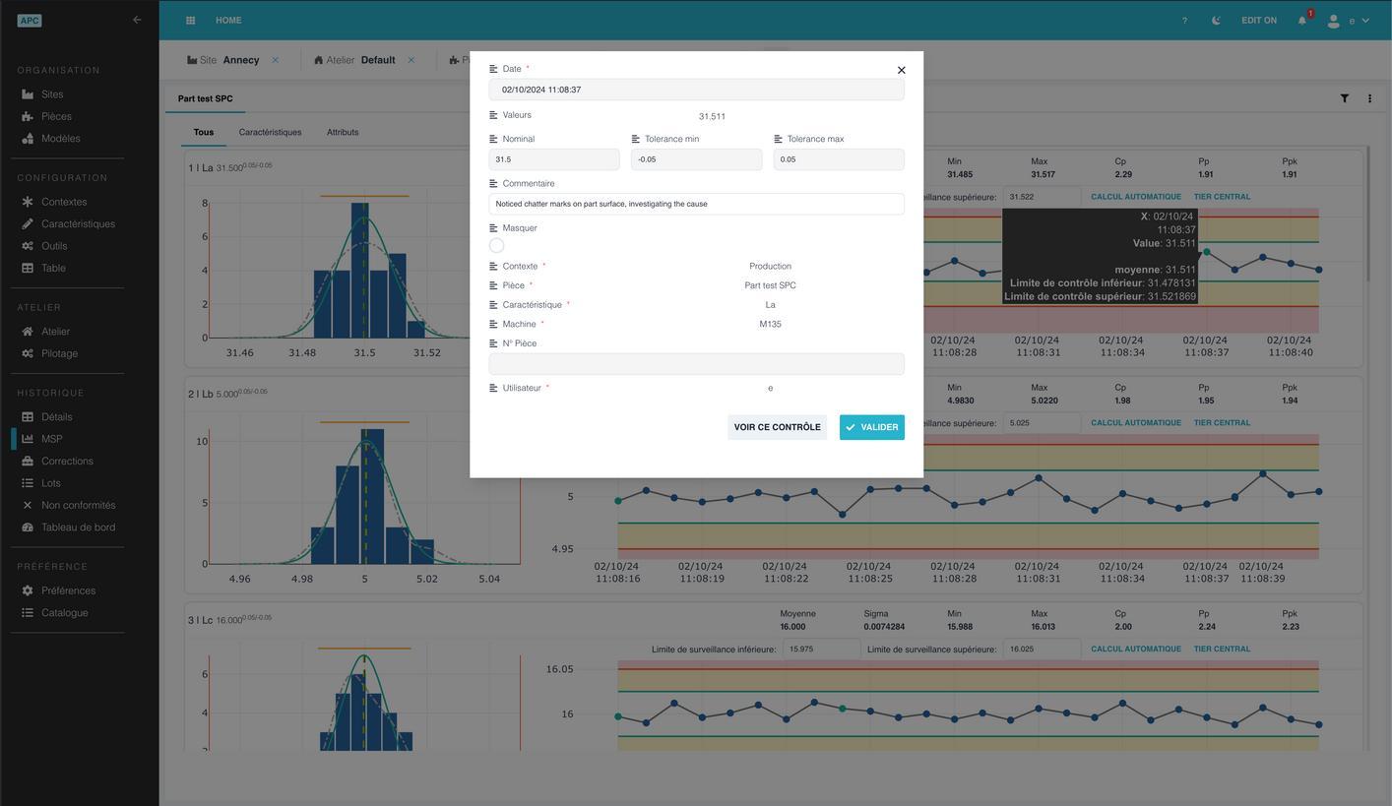Switch to the Caractéristiques tab
The height and width of the screenshot is (806, 1392).
pyautogui.click(x=270, y=132)
